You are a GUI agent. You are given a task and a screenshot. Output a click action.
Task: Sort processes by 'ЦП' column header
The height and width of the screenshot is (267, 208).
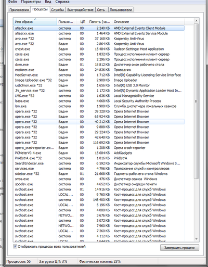pyautogui.click(x=83, y=22)
